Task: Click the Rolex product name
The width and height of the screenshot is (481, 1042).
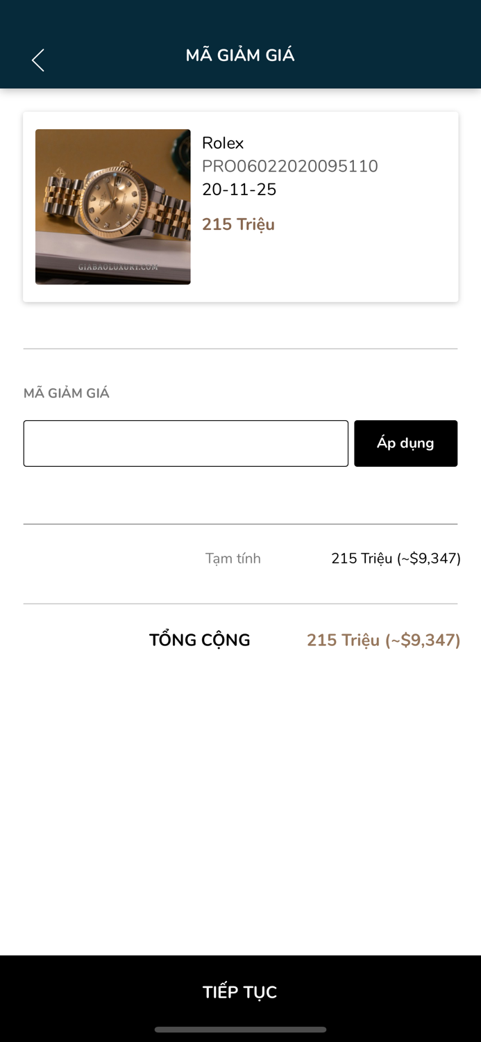Action: [223, 144]
